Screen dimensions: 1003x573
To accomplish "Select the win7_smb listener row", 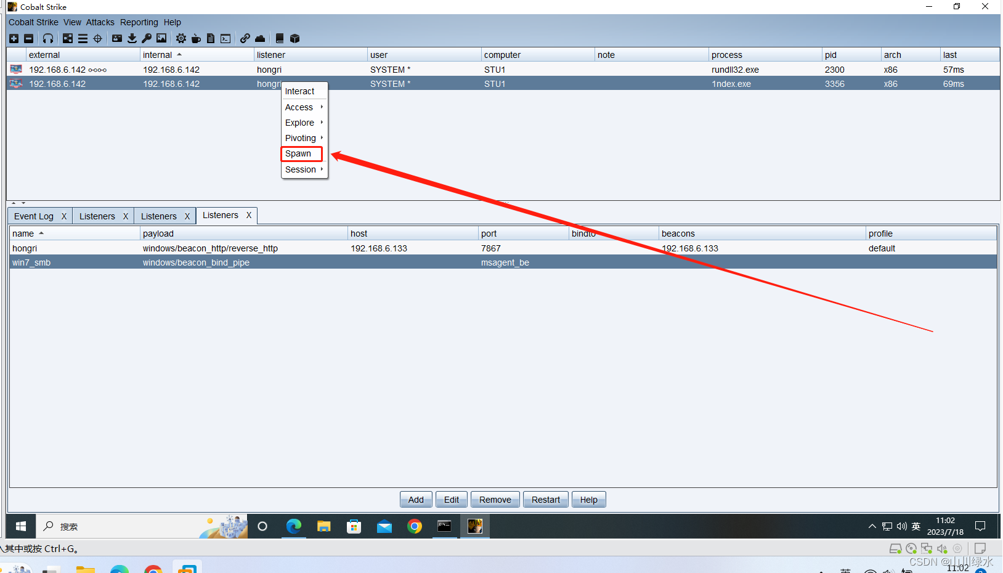I will tap(503, 262).
